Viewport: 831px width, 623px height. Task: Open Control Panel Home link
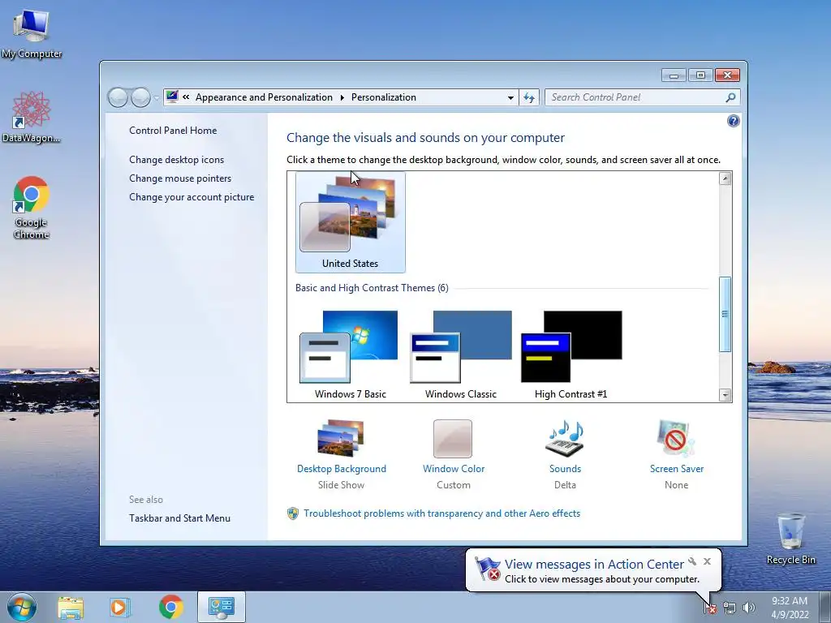pyautogui.click(x=173, y=131)
